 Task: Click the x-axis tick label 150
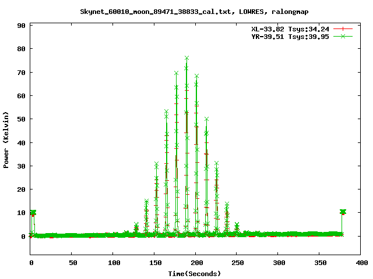point(156,263)
